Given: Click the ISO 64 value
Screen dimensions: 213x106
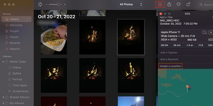Looking at the screenshot, I should coord(164,45).
